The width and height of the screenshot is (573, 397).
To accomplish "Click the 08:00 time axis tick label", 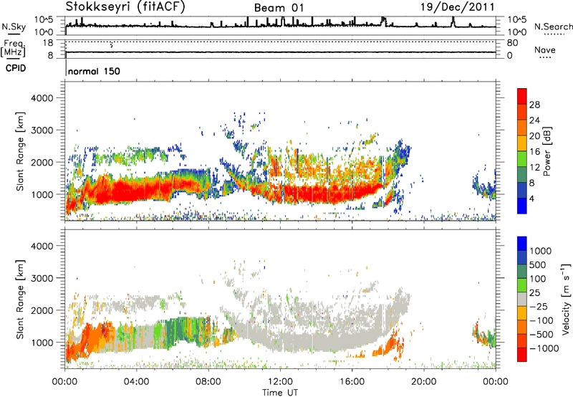I will pyautogui.click(x=208, y=382).
